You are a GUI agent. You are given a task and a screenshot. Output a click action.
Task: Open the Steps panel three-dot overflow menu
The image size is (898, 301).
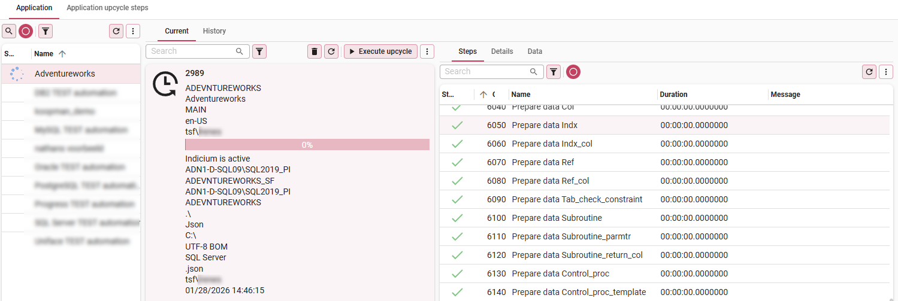886,72
